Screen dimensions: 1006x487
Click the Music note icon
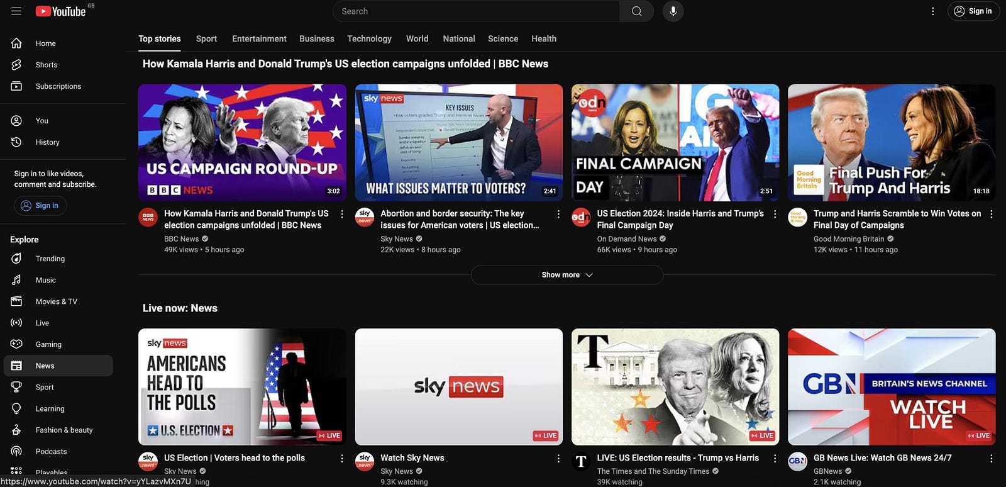coord(16,280)
